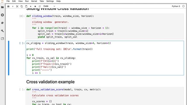Click the 'i += 1' line
Image resolution: width=187 pixels, height=105 pixels.
point(36,73)
